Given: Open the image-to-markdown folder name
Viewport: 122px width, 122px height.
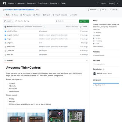Looking at the screenshot, I should coord(13,35).
